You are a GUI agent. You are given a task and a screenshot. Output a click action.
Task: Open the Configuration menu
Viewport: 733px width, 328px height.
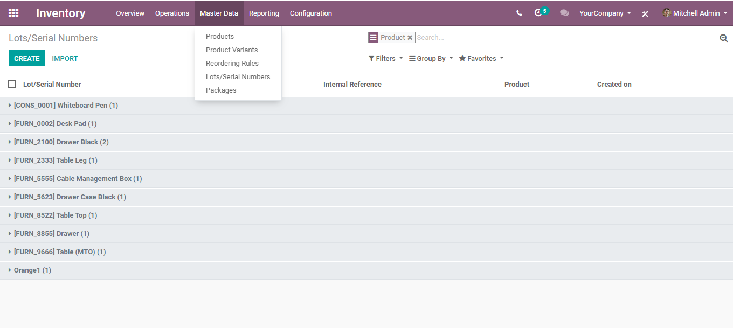tap(311, 13)
